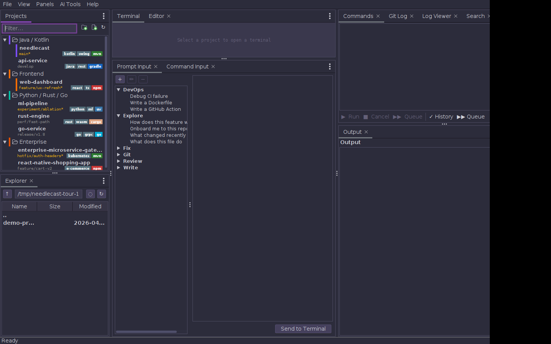Toggle the History checkmark option
Viewport: 551px width, 344px height.
point(441,117)
